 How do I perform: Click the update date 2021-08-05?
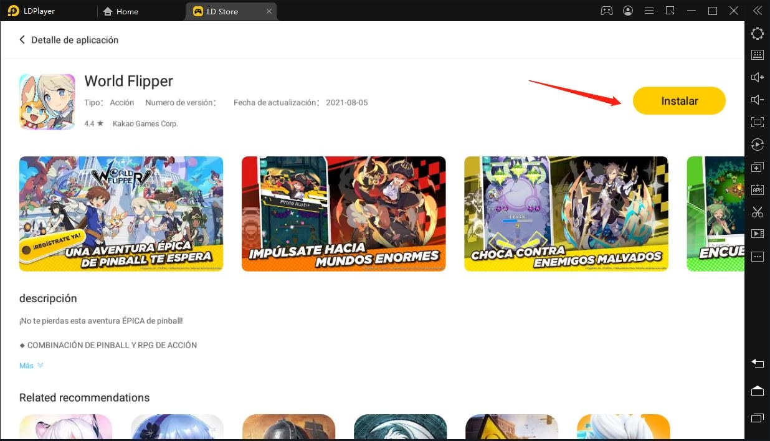pyautogui.click(x=347, y=103)
